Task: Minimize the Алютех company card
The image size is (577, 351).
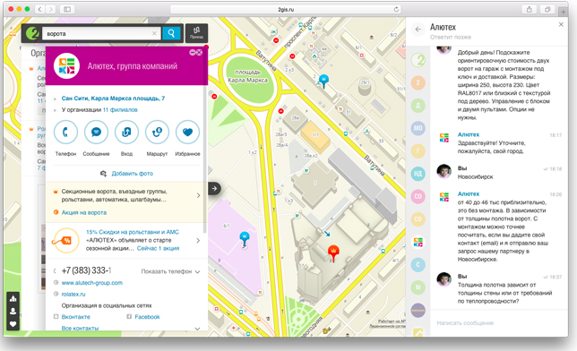Action: coord(192,53)
